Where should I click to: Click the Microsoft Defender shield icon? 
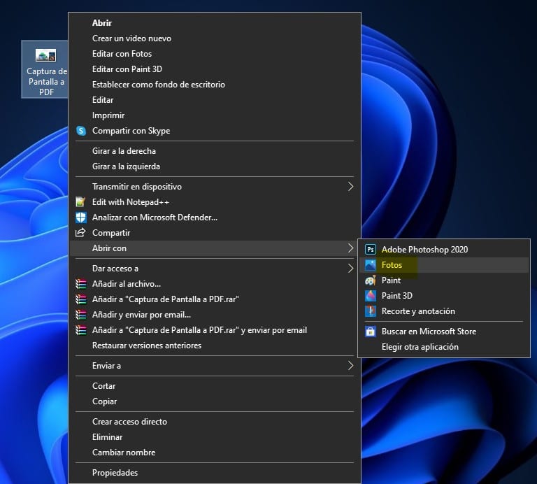pyautogui.click(x=81, y=218)
